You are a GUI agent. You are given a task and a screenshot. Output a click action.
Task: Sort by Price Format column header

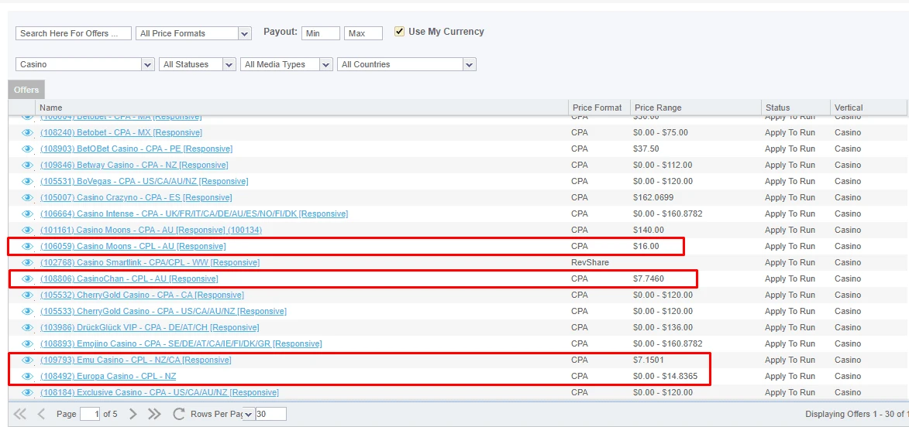pyautogui.click(x=600, y=108)
